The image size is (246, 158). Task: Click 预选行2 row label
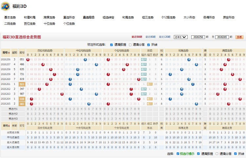(x=13, y=114)
